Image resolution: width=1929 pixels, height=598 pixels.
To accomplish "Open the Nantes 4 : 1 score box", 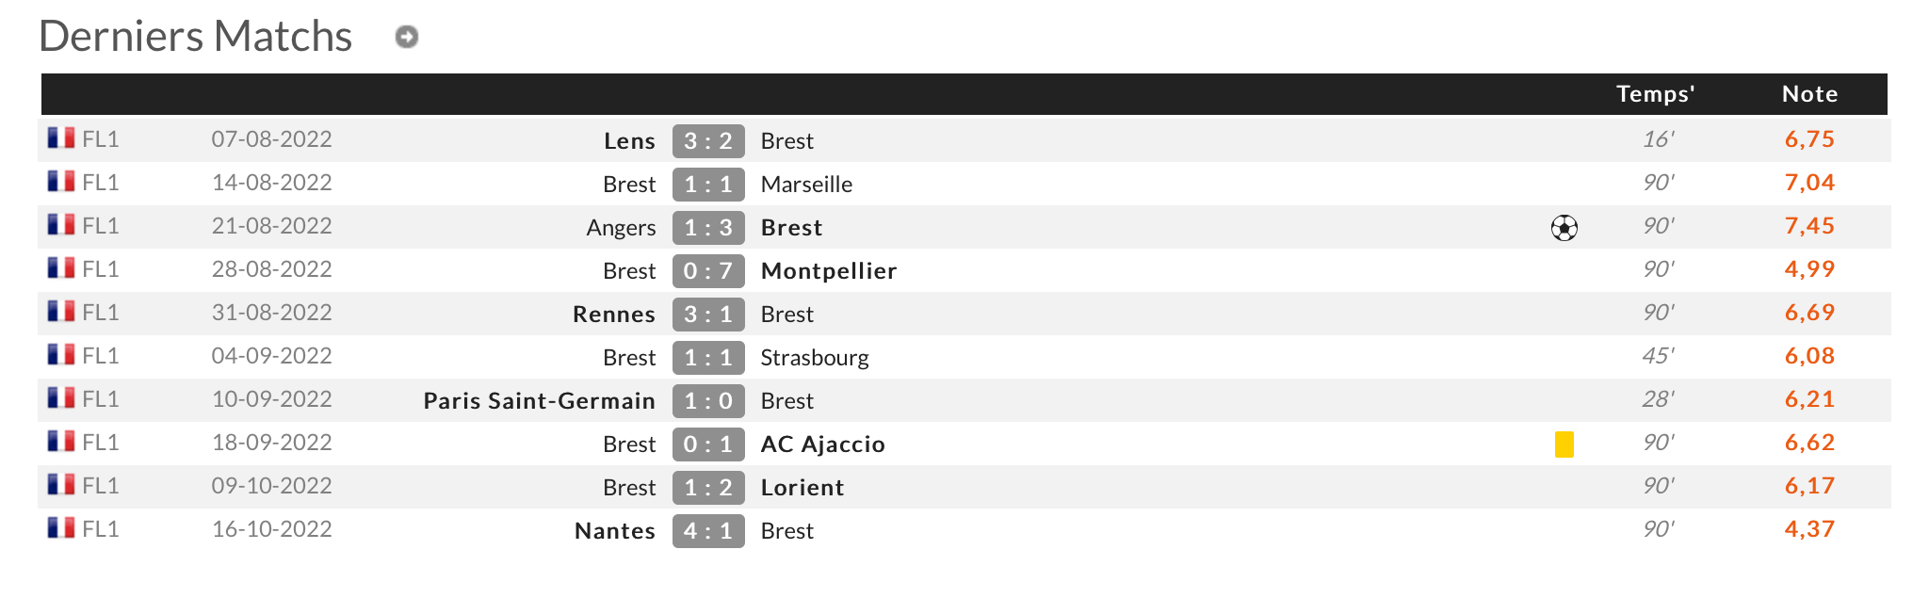I will (x=708, y=531).
